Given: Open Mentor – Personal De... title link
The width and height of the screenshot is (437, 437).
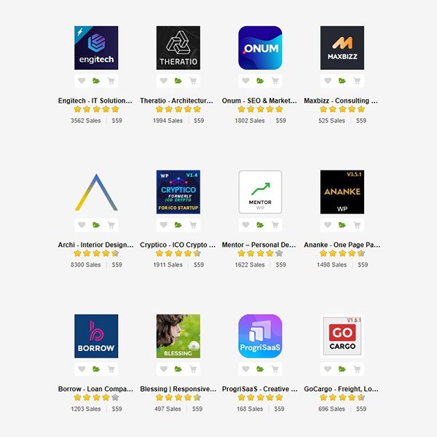Looking at the screenshot, I should coord(259,245).
